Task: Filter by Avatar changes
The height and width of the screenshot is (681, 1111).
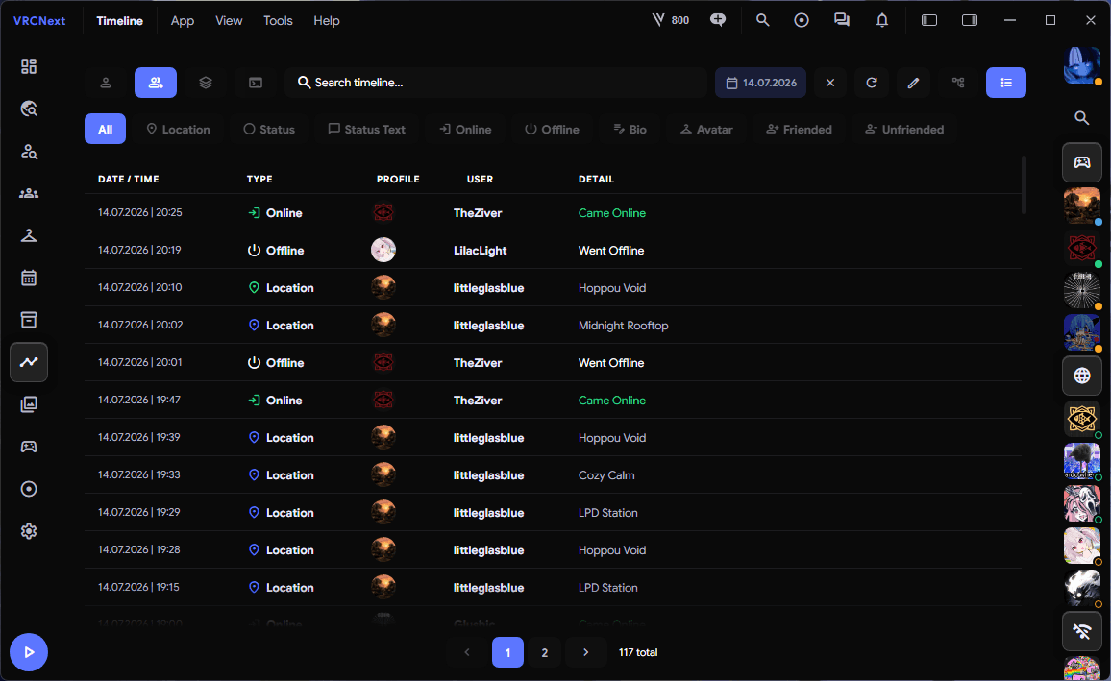Action: tap(705, 129)
